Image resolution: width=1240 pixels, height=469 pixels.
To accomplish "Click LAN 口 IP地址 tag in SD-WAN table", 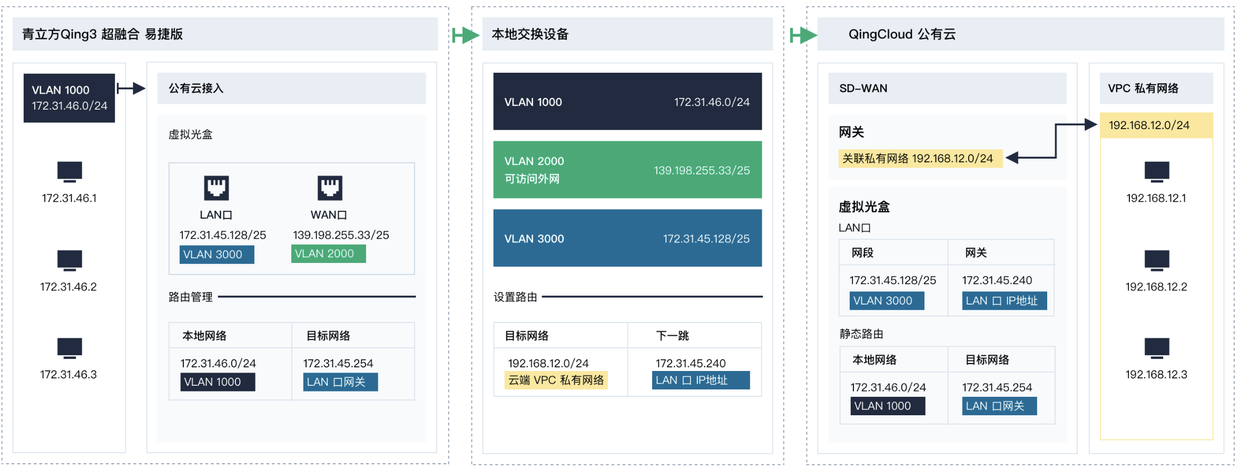I will 1005,301.
